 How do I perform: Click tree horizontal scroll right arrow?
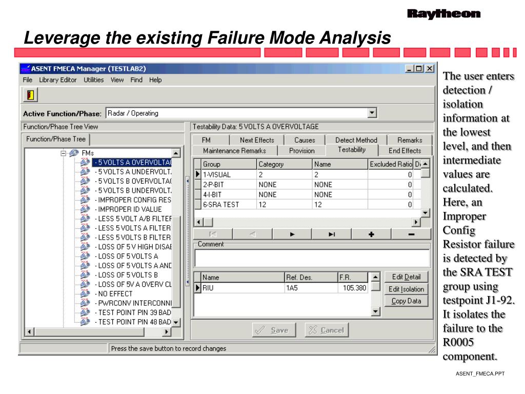(167, 332)
